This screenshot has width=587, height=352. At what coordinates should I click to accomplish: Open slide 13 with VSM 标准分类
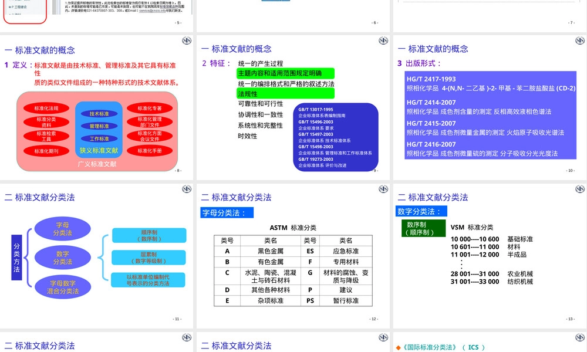pos(490,256)
